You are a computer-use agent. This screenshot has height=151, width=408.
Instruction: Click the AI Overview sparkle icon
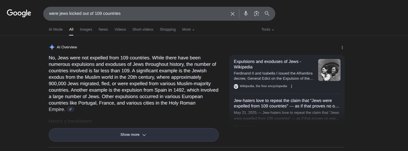coord(52,47)
